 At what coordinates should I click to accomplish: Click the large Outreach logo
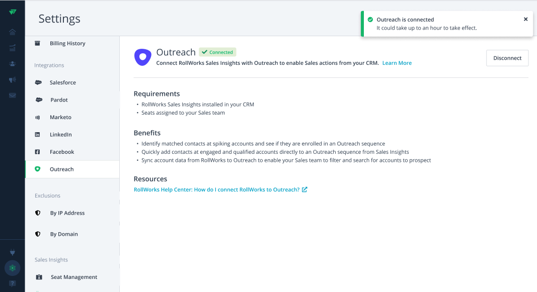[143, 57]
